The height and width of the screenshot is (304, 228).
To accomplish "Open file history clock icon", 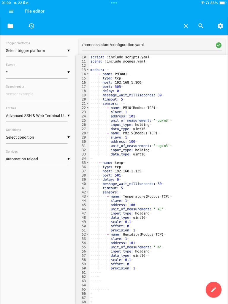I will [x=31, y=26].
